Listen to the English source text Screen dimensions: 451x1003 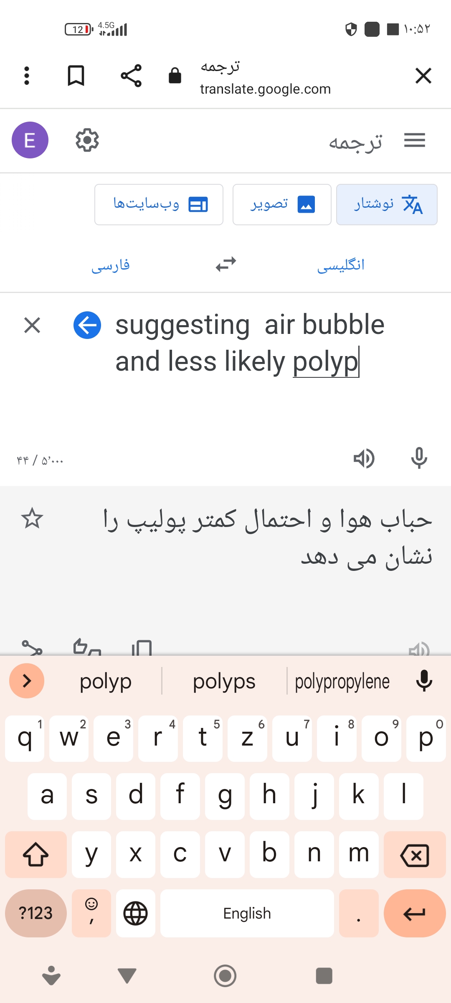[364, 458]
